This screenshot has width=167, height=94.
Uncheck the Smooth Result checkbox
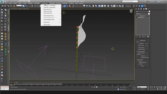click(x=137, y=53)
